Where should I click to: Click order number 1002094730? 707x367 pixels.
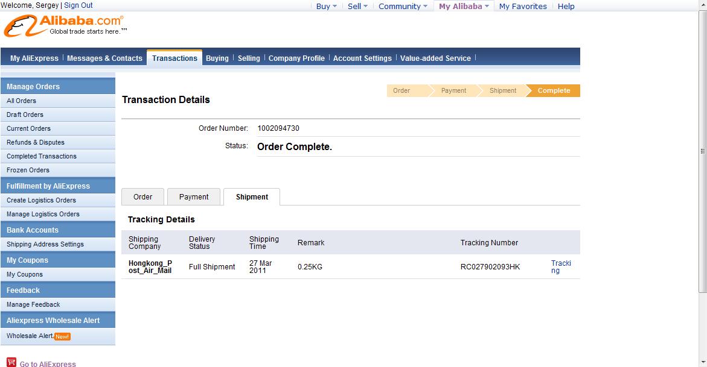(278, 128)
